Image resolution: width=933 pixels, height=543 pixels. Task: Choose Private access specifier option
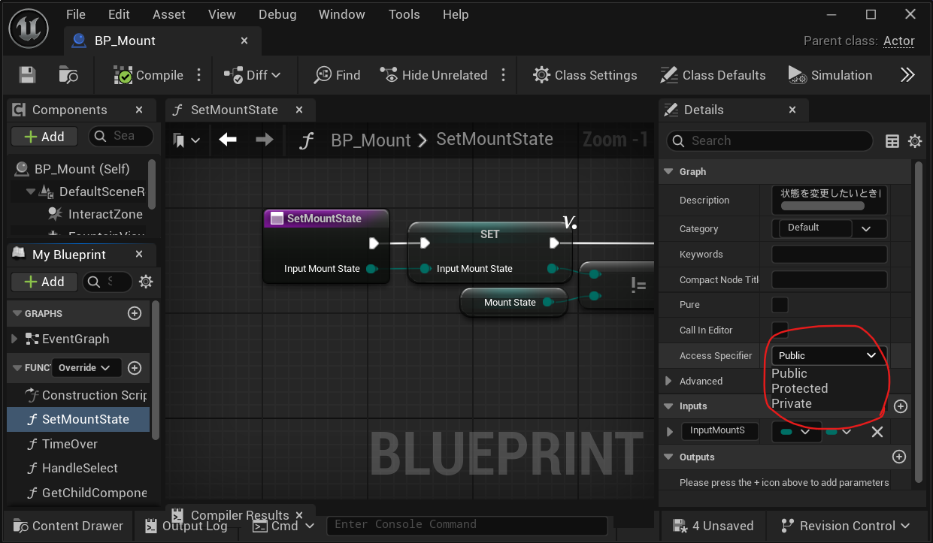coord(792,403)
